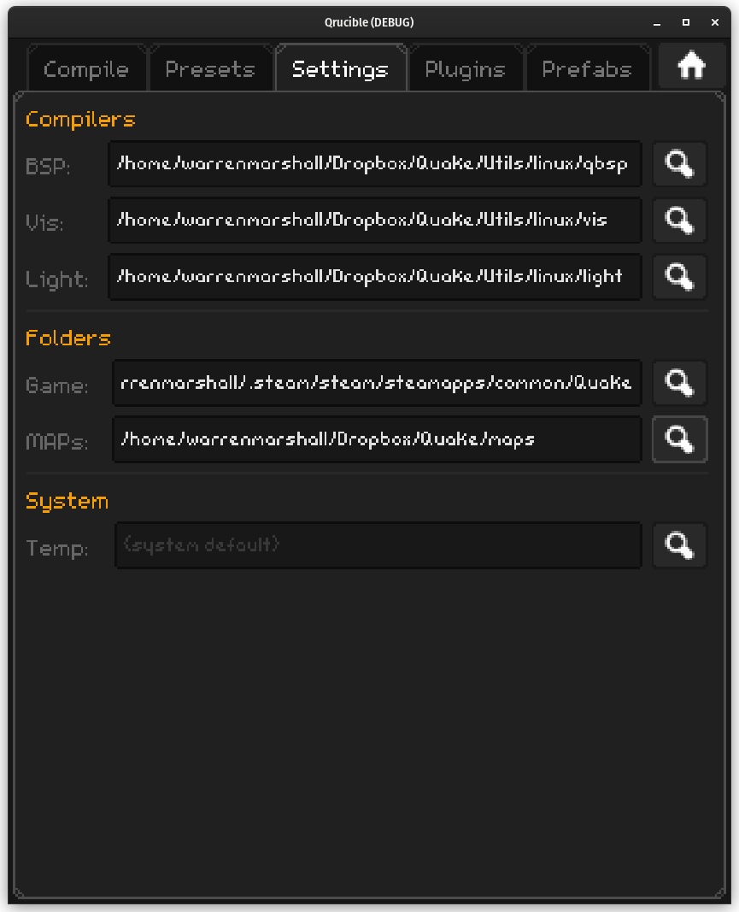
Task: Click the Light compiler path field
Action: click(x=374, y=277)
